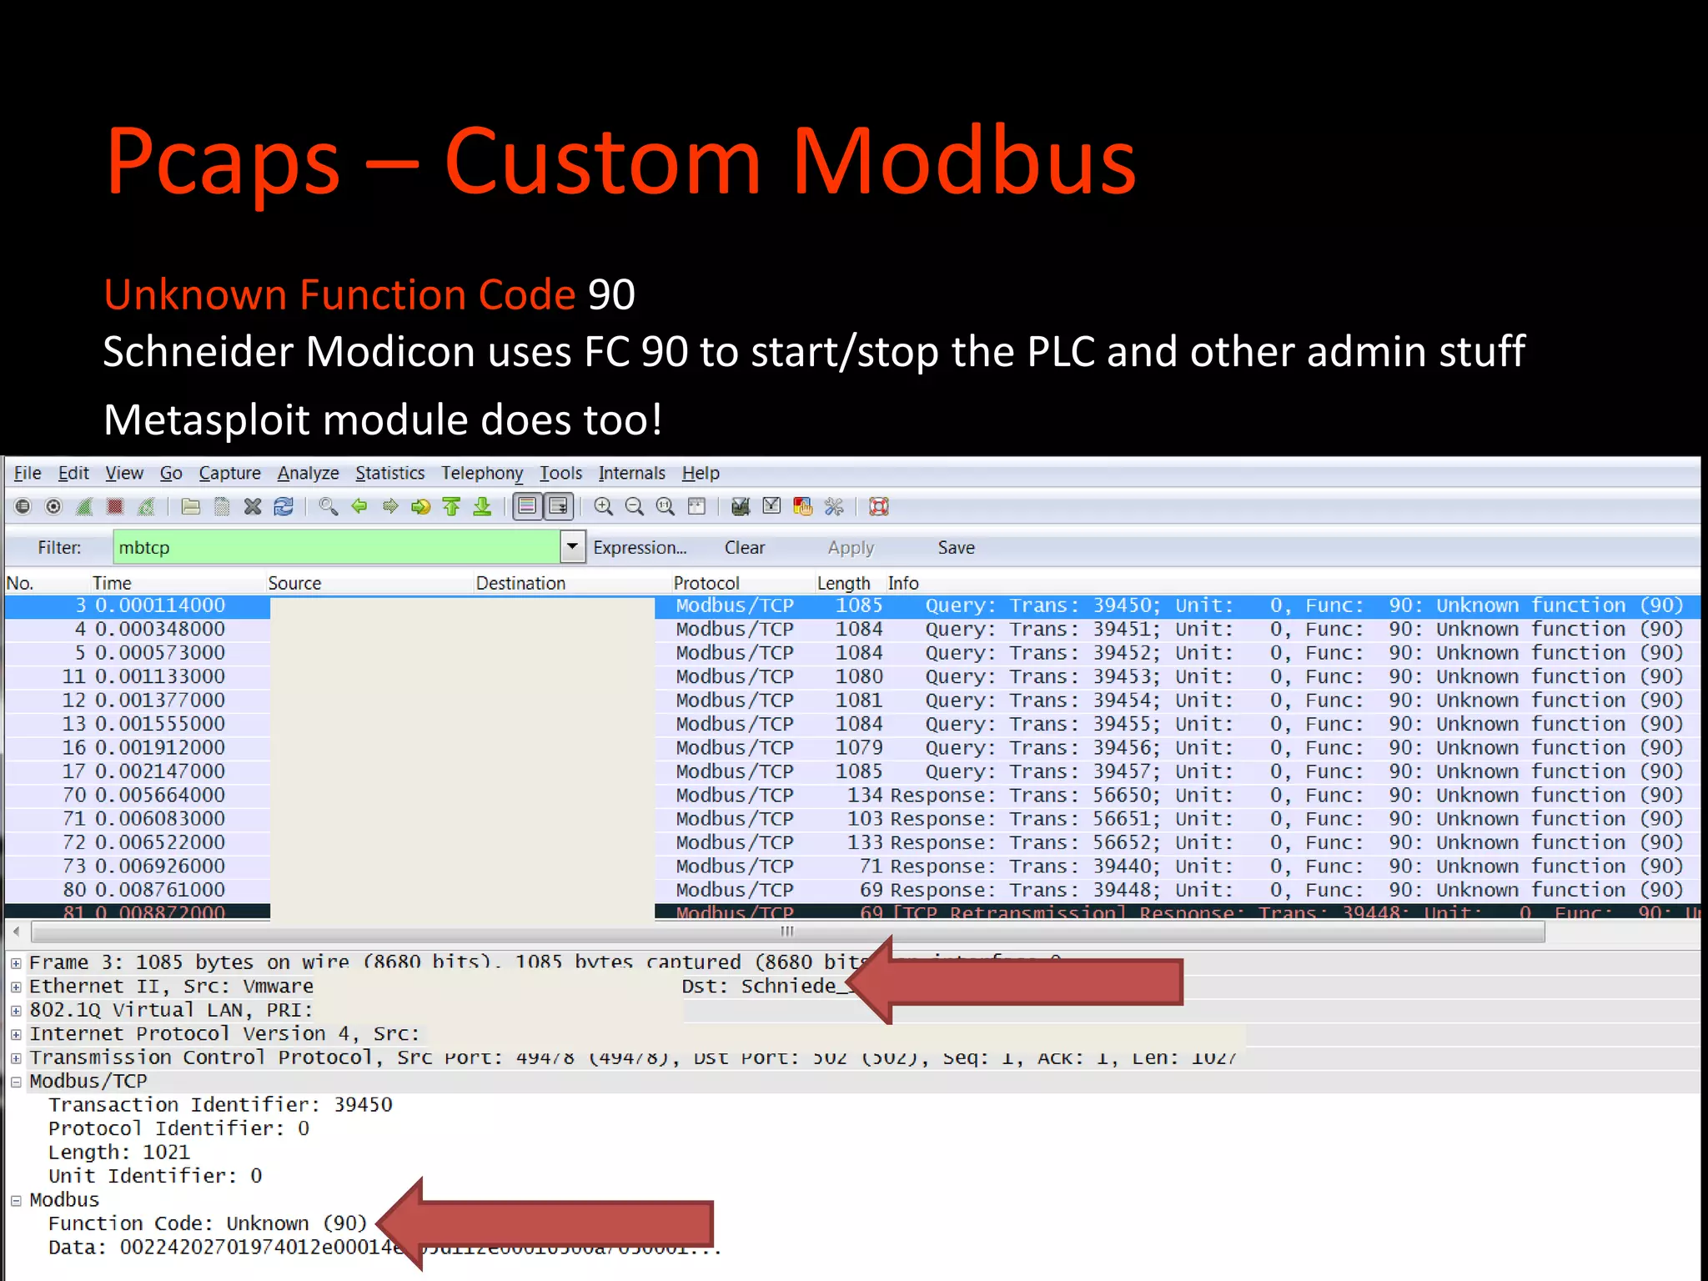
Task: Reset zoom to normal size
Action: (x=666, y=506)
